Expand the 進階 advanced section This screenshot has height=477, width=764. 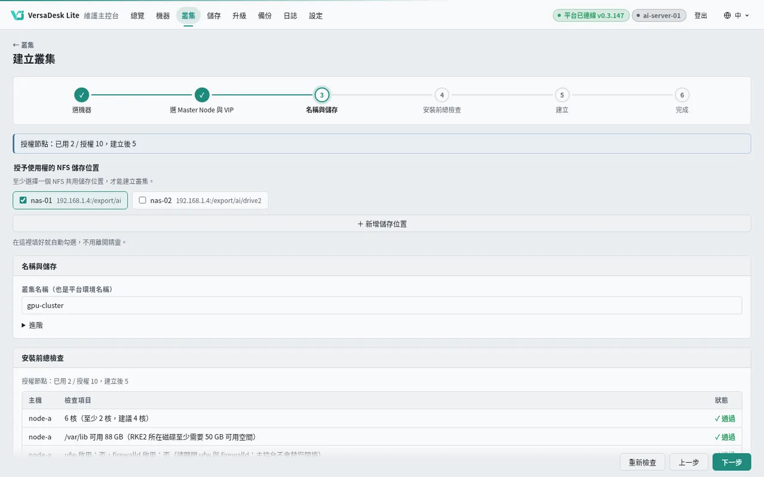[x=32, y=326]
